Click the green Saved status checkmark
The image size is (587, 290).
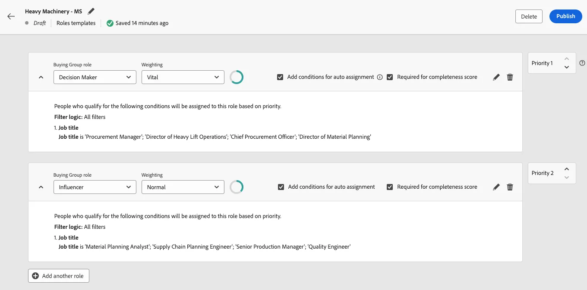coord(110,23)
